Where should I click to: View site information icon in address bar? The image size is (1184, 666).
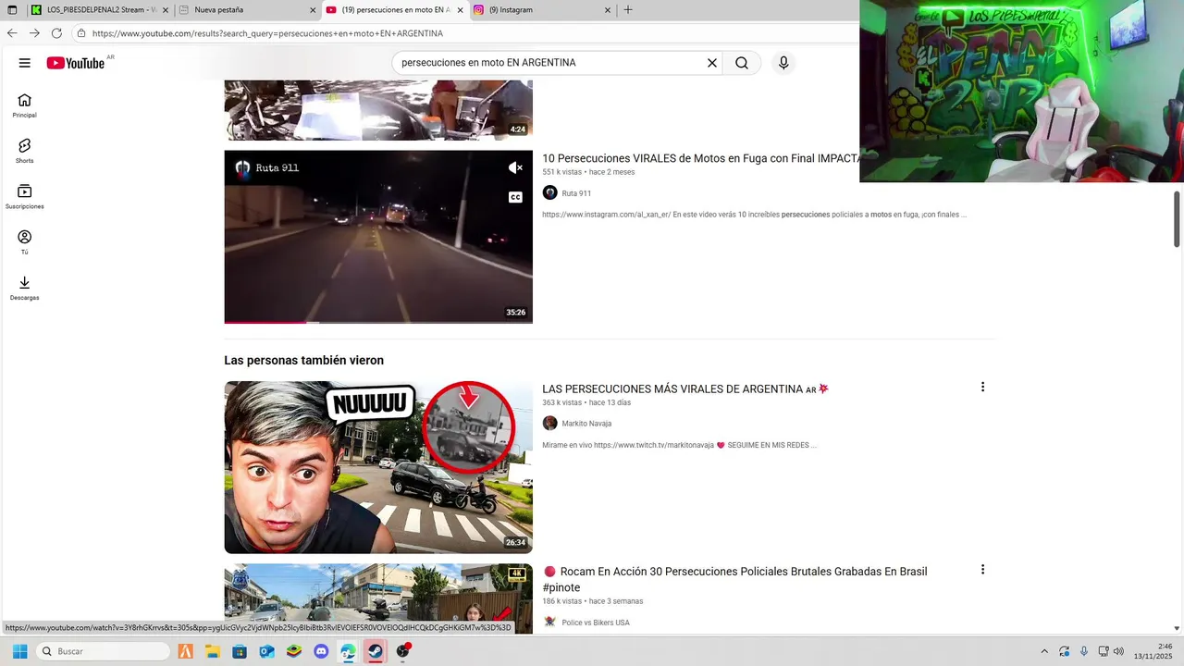(81, 33)
